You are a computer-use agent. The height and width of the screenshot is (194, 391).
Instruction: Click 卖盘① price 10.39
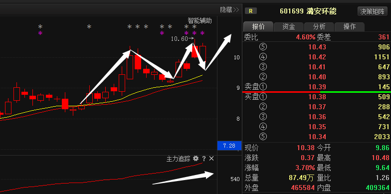317,87
